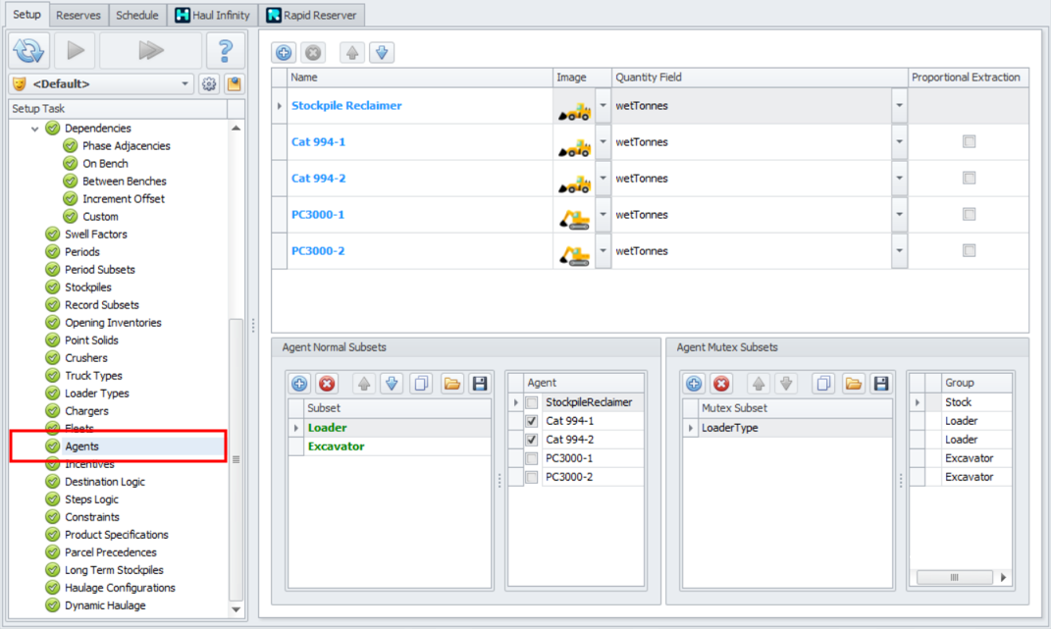Open the Haul Infinity tab
Screen dimensions: 1052x629
(x=212, y=16)
